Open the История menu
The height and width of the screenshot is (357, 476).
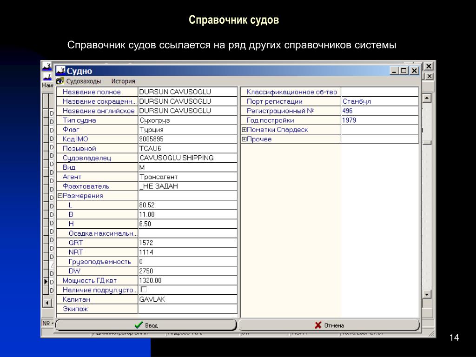coord(123,81)
